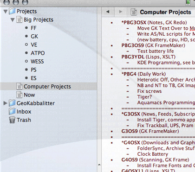The image size is (195, 172).
Task: Click the G3OS9 (GK FrameMaker) line
Action: (x=150, y=131)
